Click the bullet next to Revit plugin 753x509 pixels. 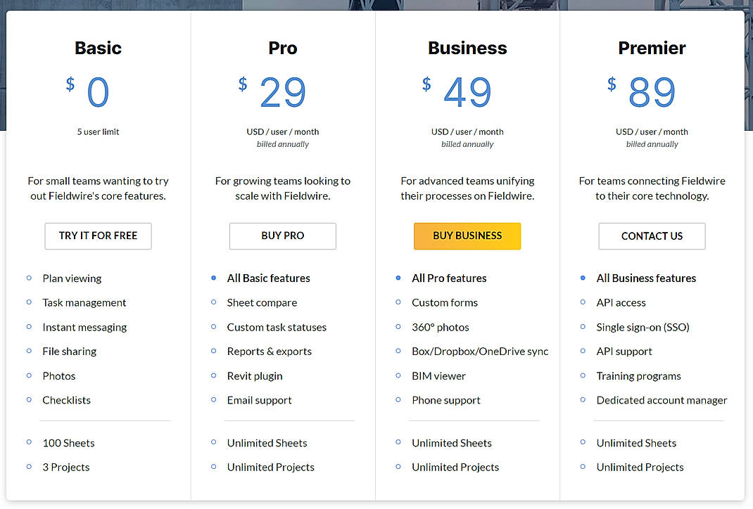tap(213, 376)
